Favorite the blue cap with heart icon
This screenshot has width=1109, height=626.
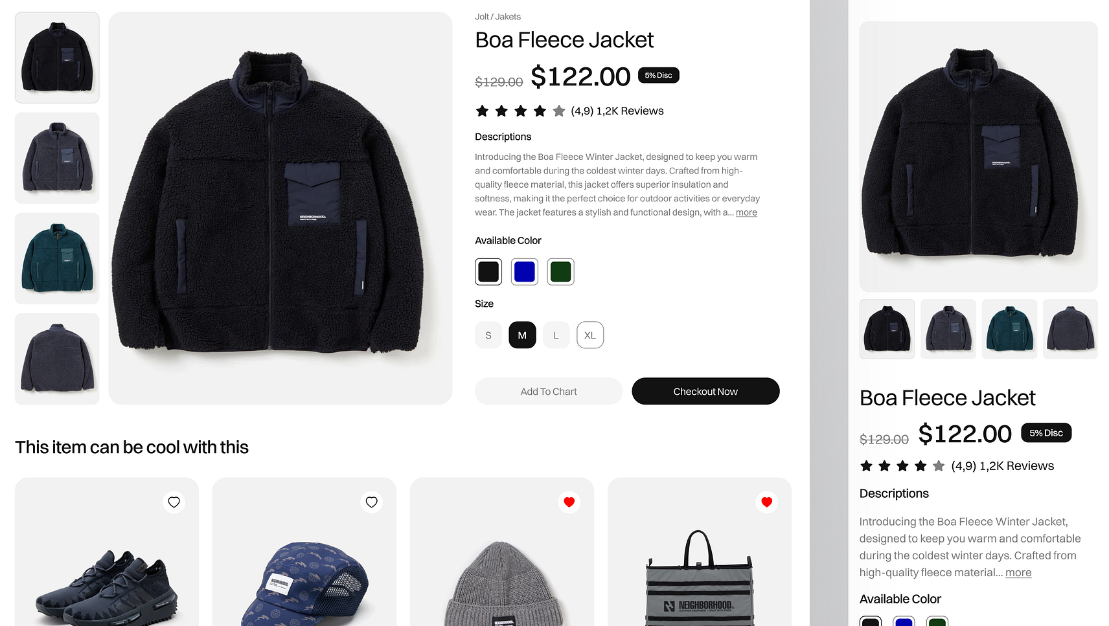tap(371, 502)
